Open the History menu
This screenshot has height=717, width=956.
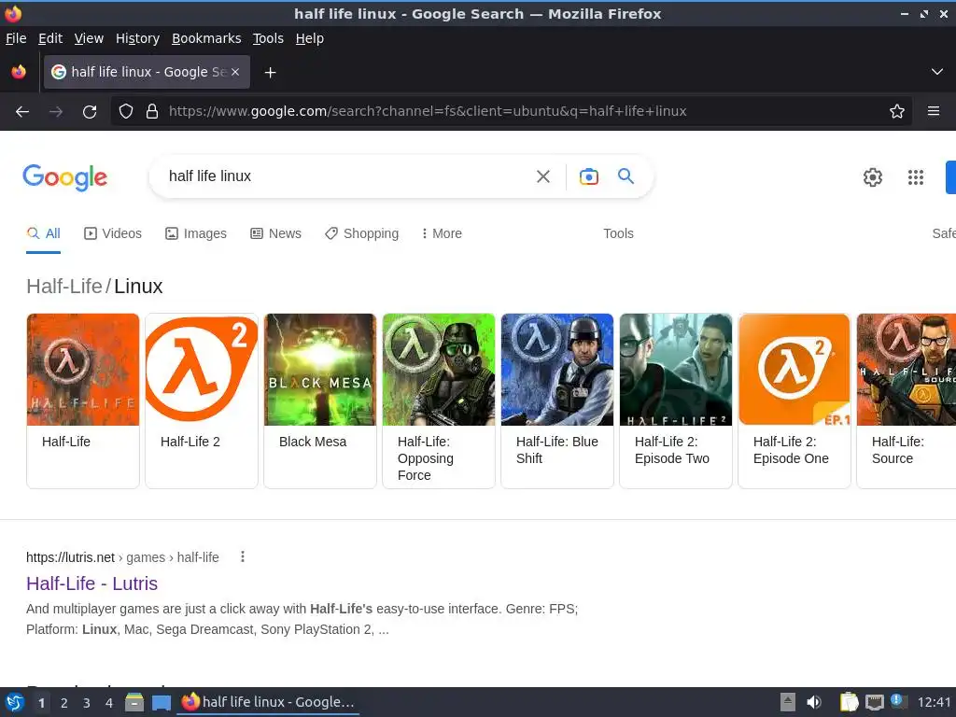137,38
